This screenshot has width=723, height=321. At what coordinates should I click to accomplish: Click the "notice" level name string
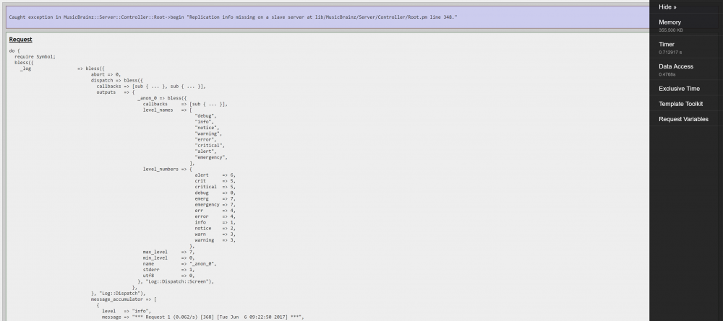pos(207,128)
